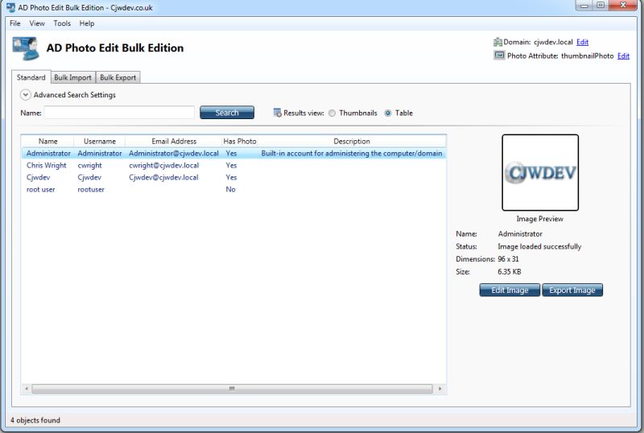The image size is (644, 433).
Task: Sort by the Description column header
Action: pos(352,142)
